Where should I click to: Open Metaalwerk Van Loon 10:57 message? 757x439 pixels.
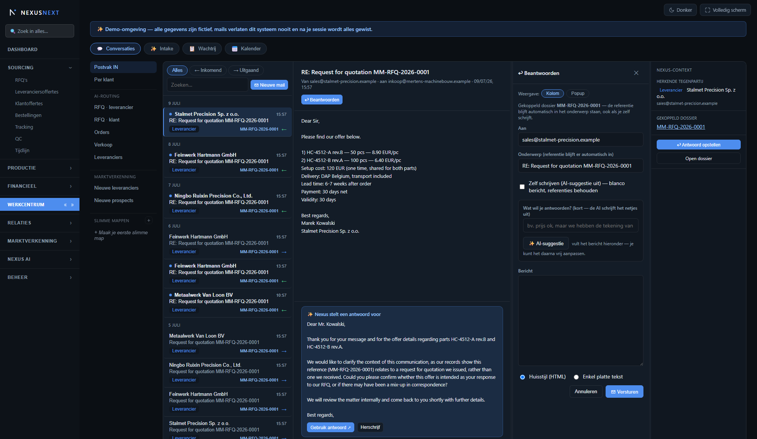tap(227, 303)
